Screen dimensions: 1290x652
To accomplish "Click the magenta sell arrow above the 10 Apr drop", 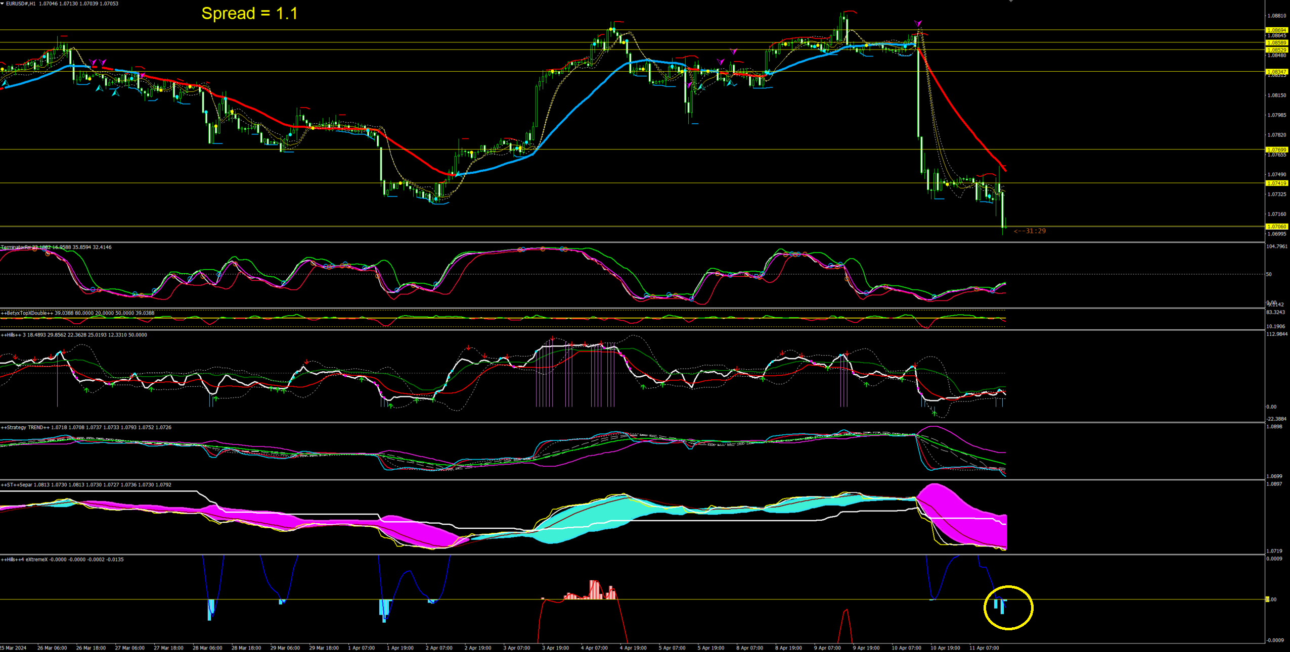I will (x=918, y=23).
